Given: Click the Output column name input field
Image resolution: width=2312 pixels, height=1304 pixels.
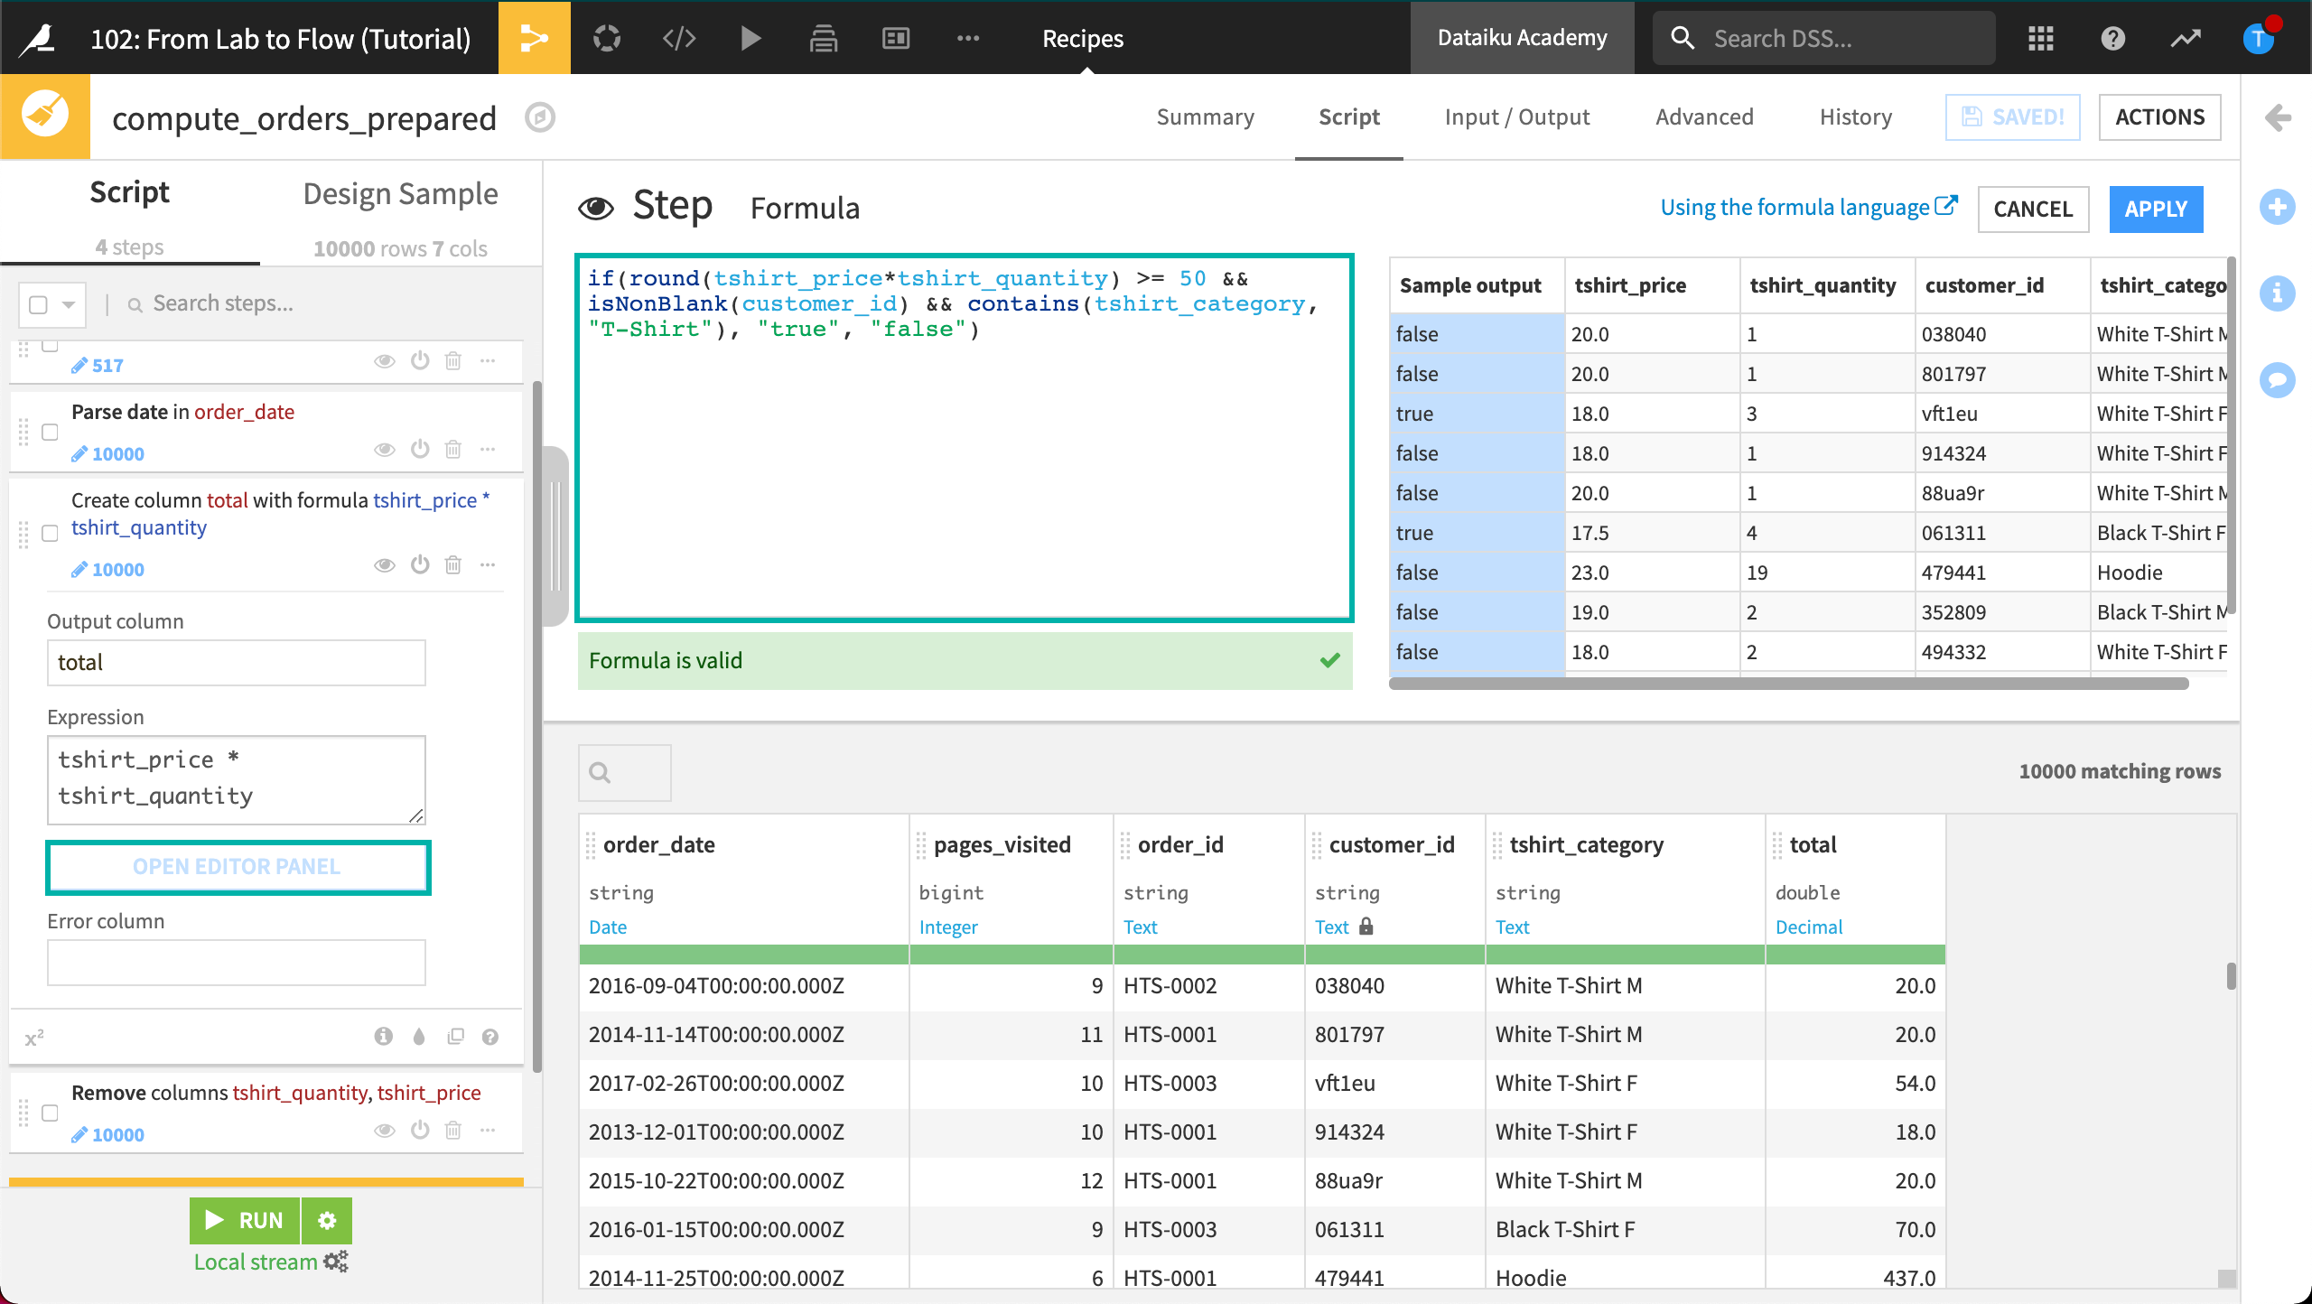Looking at the screenshot, I should [237, 662].
